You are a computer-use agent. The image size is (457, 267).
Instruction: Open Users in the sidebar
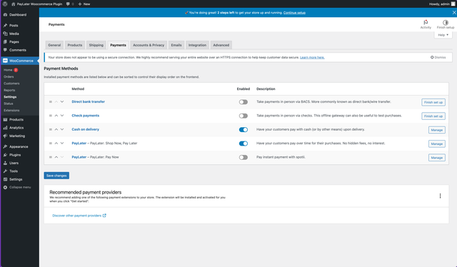click(14, 163)
